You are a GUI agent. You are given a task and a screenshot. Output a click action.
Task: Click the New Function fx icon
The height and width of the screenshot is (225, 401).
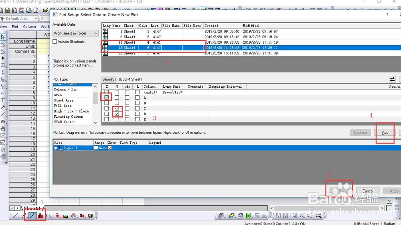click(15, 10)
